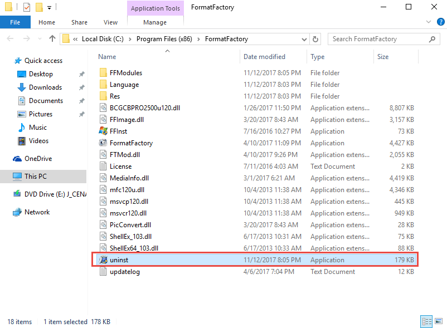
Task: Sort files by the Type column
Action: (317, 57)
